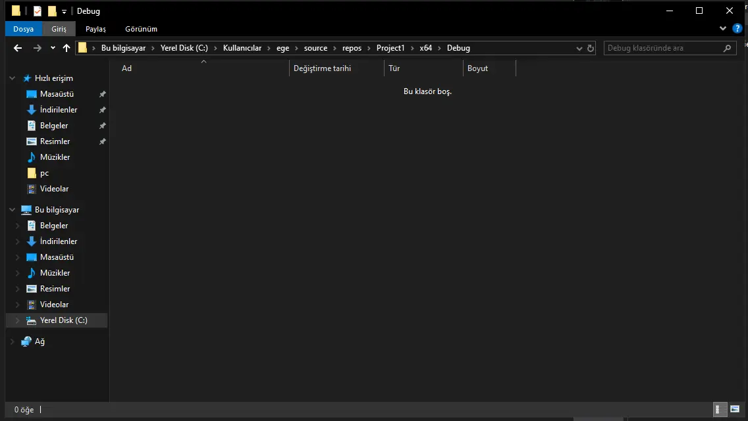This screenshot has width=748, height=421.
Task: Click the search magnifier icon
Action: (x=727, y=48)
